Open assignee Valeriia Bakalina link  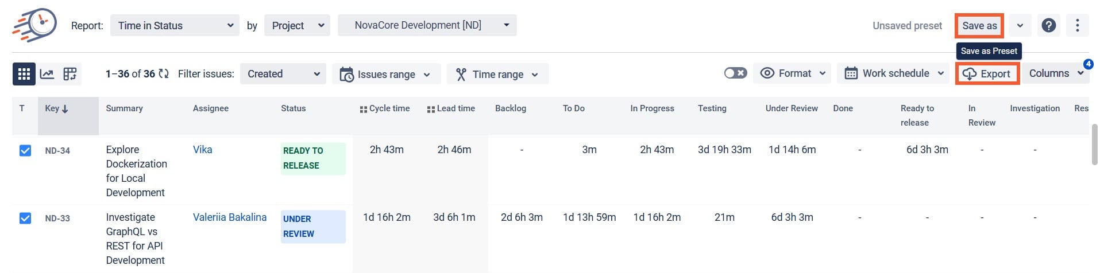click(x=230, y=217)
